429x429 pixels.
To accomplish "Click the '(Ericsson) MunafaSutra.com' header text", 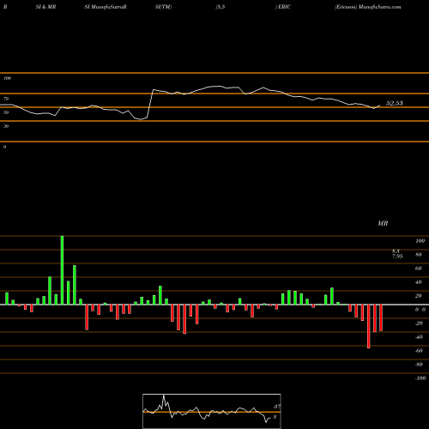I will tap(367, 7).
